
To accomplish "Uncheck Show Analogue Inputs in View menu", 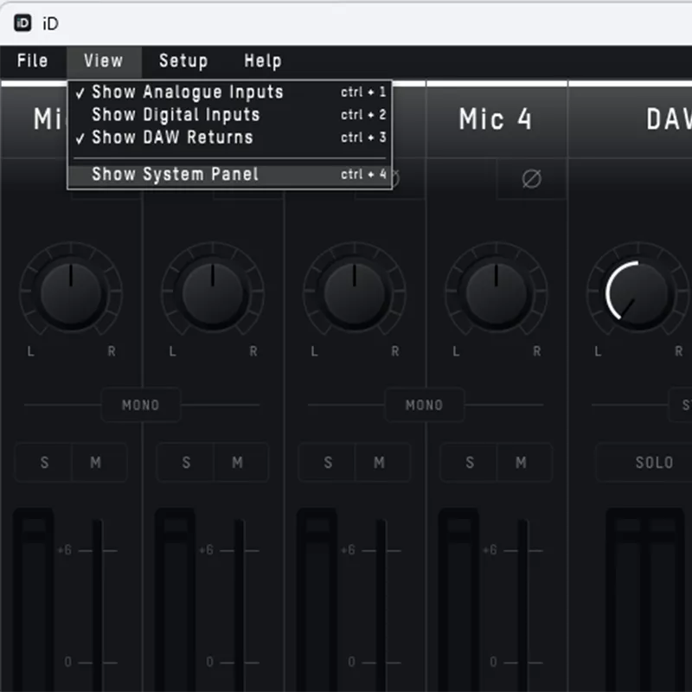I will (188, 92).
